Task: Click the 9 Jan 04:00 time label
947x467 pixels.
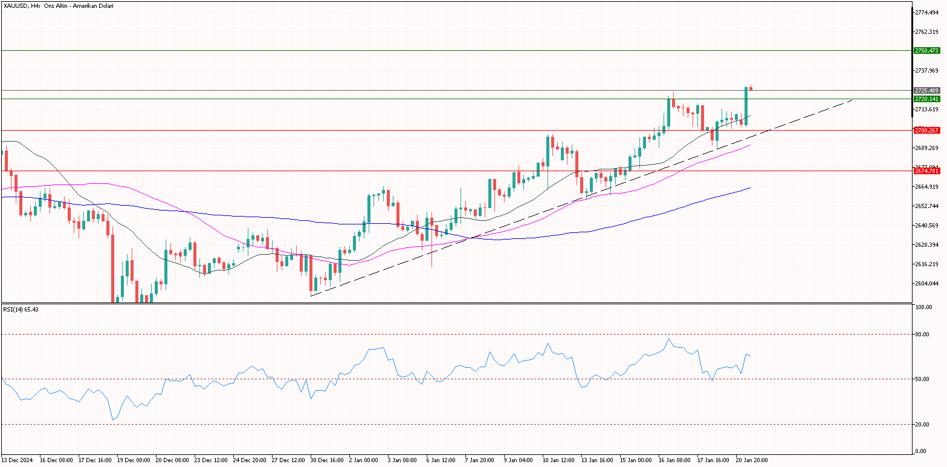Action: coord(520,460)
